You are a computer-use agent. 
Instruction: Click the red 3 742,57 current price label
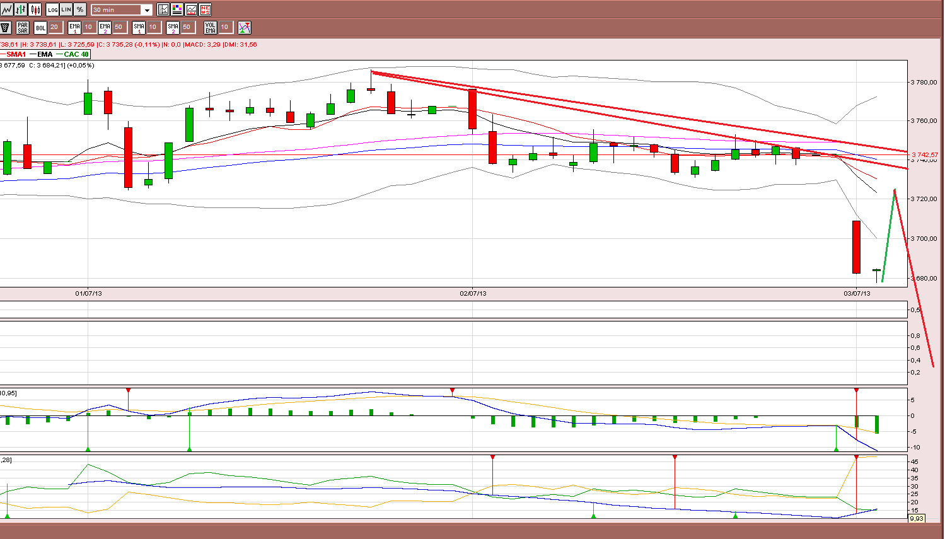(925, 154)
